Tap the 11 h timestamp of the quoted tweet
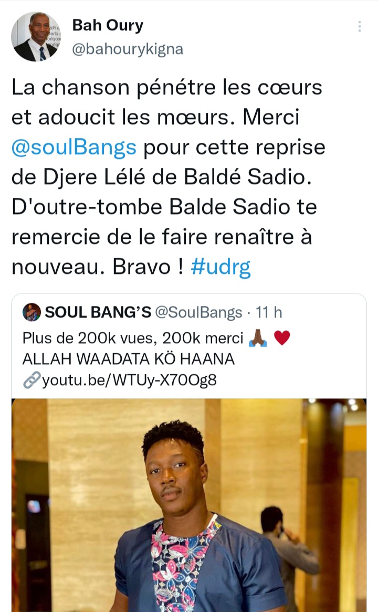Screen dimensions: 378x612 coord(269,312)
